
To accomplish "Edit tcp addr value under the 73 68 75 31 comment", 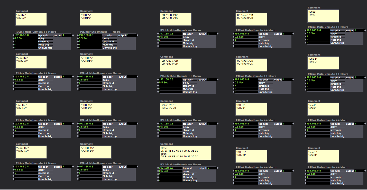I will (171, 124).
